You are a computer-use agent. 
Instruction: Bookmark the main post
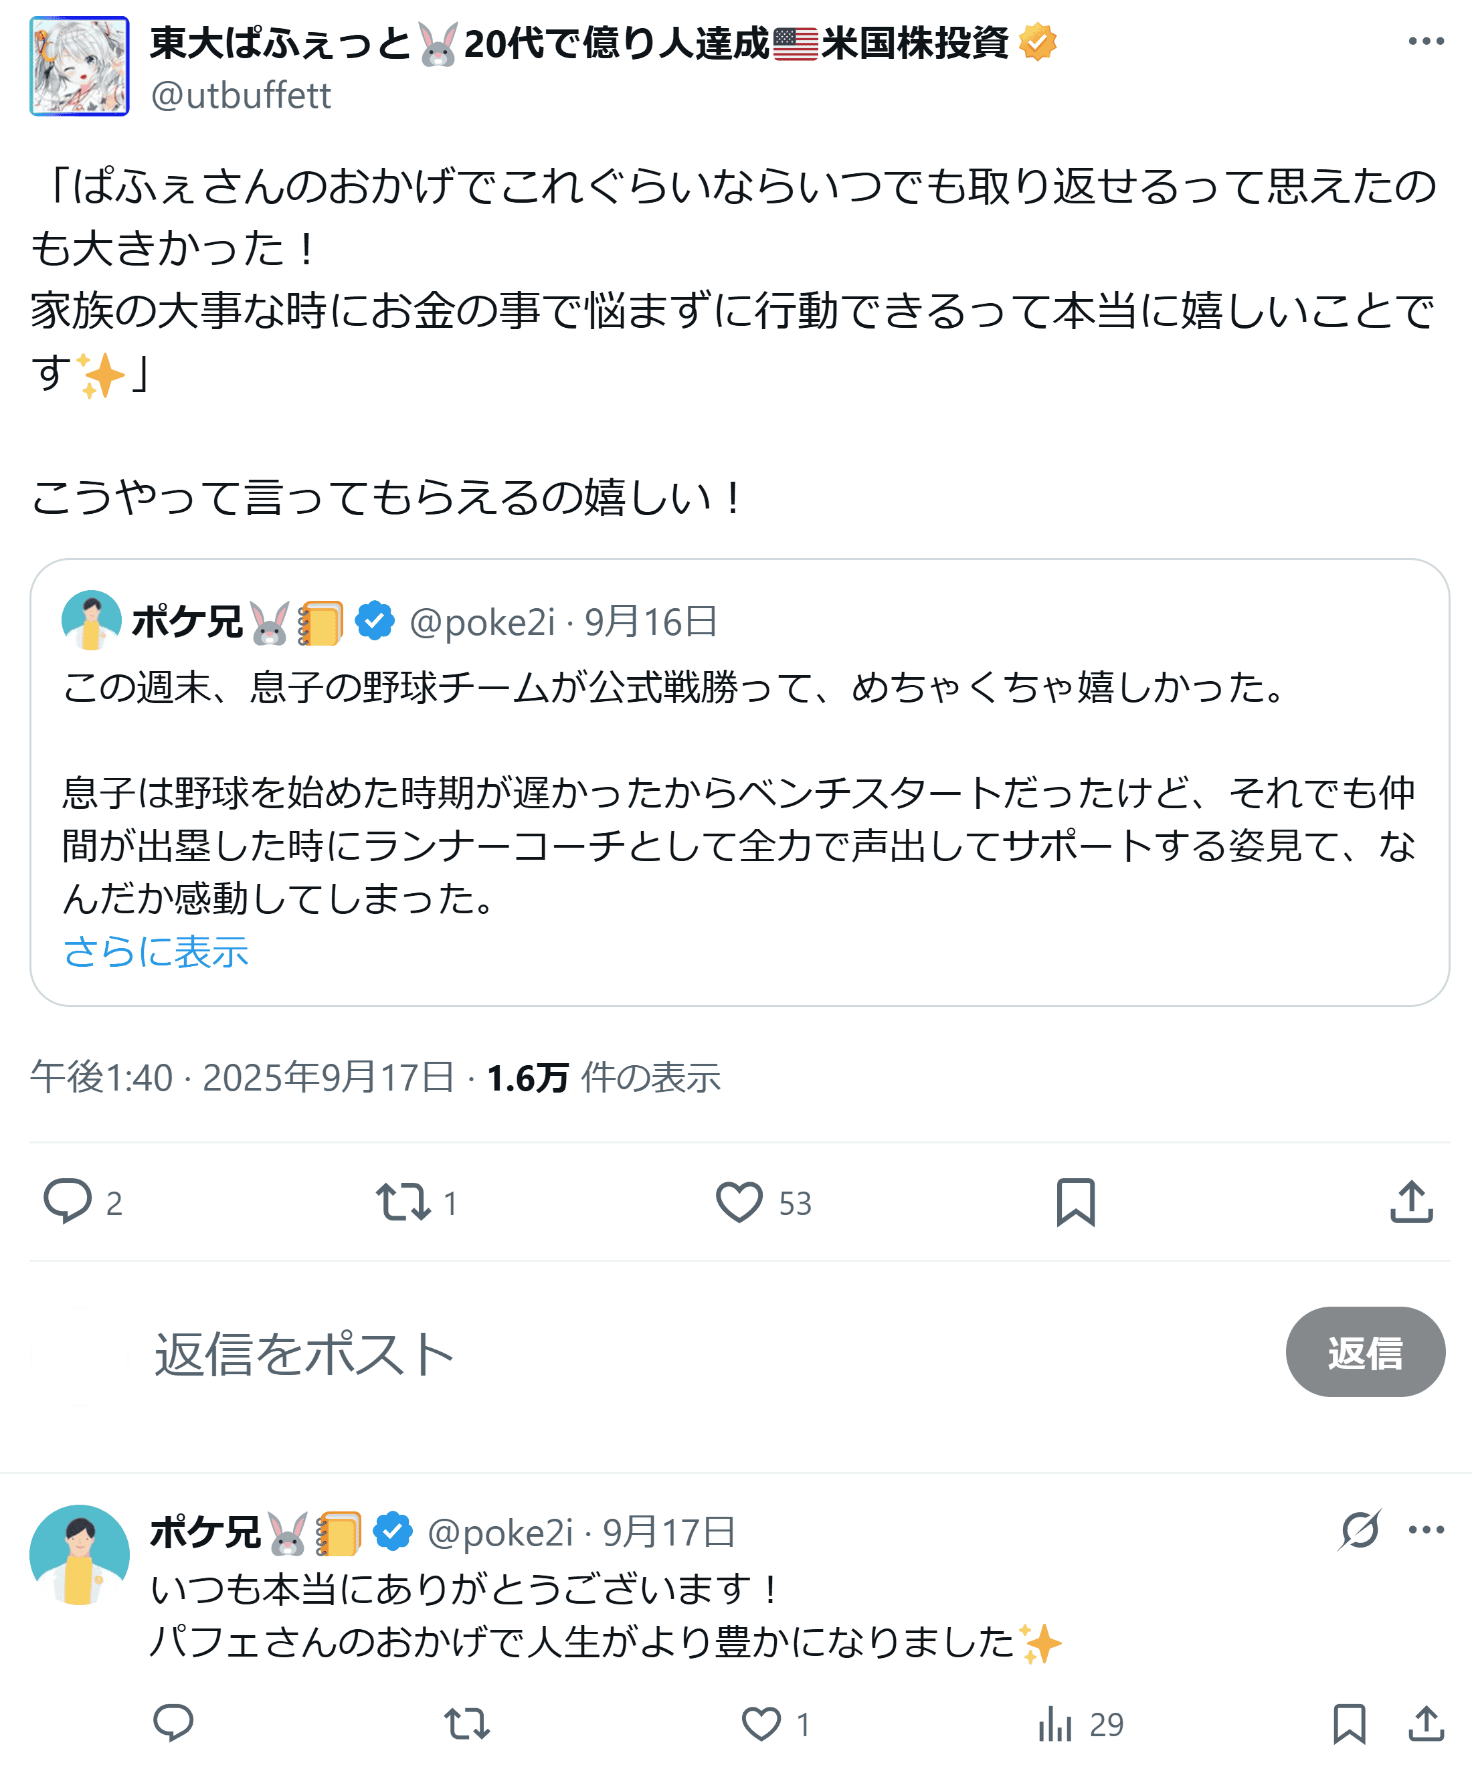1075,1202
